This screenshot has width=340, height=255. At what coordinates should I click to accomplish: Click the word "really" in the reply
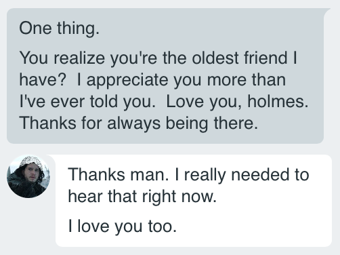click(x=205, y=175)
